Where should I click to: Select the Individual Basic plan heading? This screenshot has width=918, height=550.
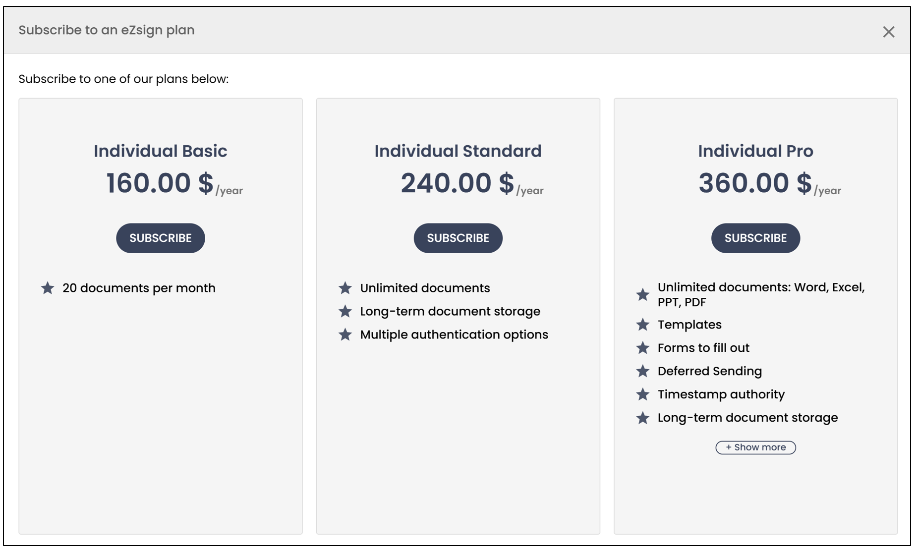click(160, 151)
